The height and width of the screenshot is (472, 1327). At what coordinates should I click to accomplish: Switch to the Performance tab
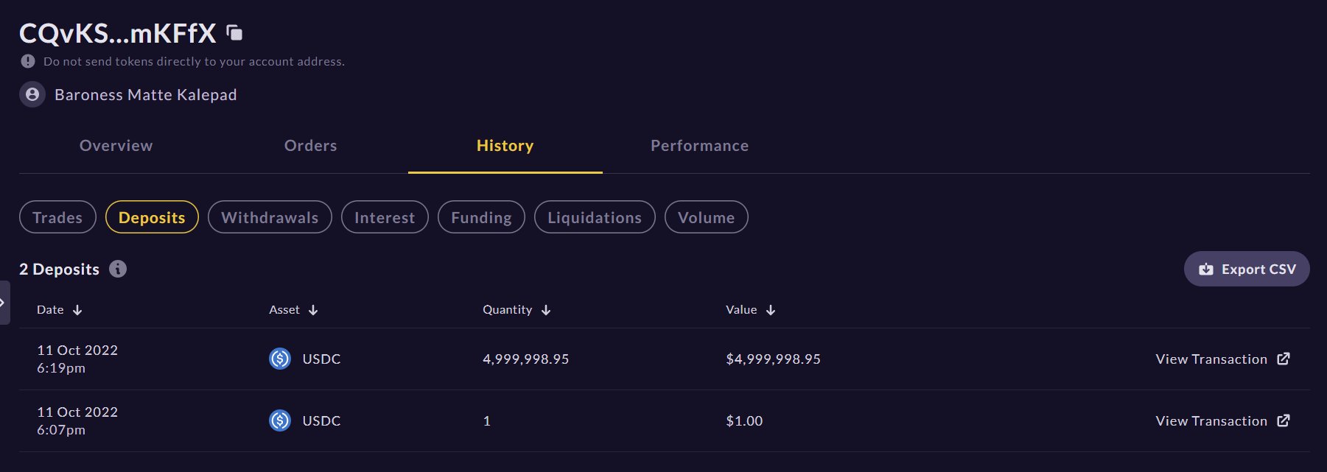pyautogui.click(x=699, y=146)
